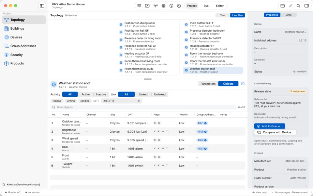The width and height of the screenshot is (313, 196).
Task: Select the Brightness object row
Action: pyautogui.click(x=148, y=132)
